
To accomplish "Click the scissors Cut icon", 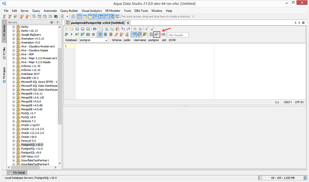I will click(107, 29).
